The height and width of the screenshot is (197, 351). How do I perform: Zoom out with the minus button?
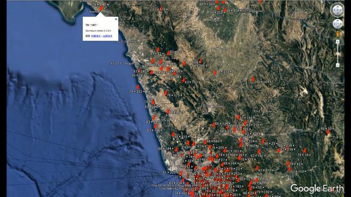pos(338,65)
